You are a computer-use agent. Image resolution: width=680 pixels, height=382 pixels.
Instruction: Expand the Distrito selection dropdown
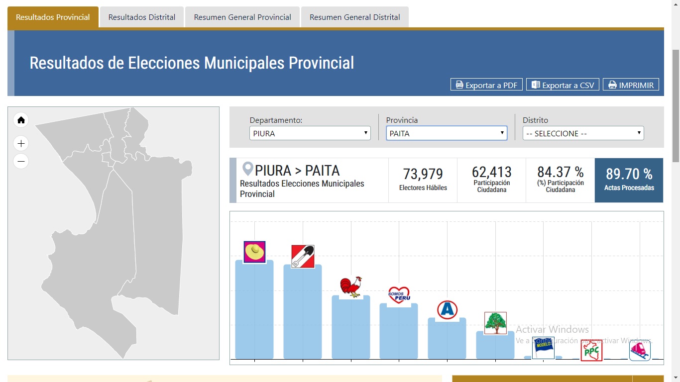(583, 133)
